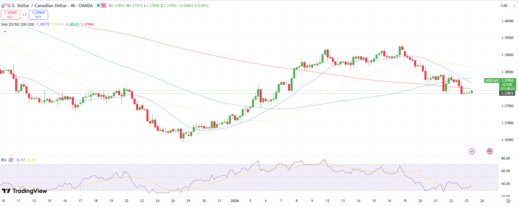Click the BUY 1.37962 button
This screenshot has height=206, width=518.
38,15
